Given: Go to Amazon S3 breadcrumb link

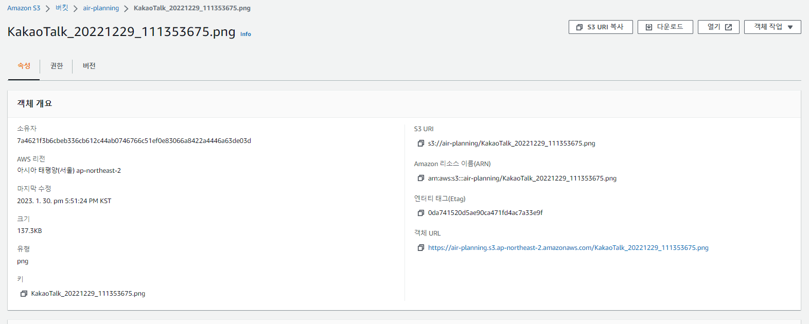Looking at the screenshot, I should (x=24, y=8).
